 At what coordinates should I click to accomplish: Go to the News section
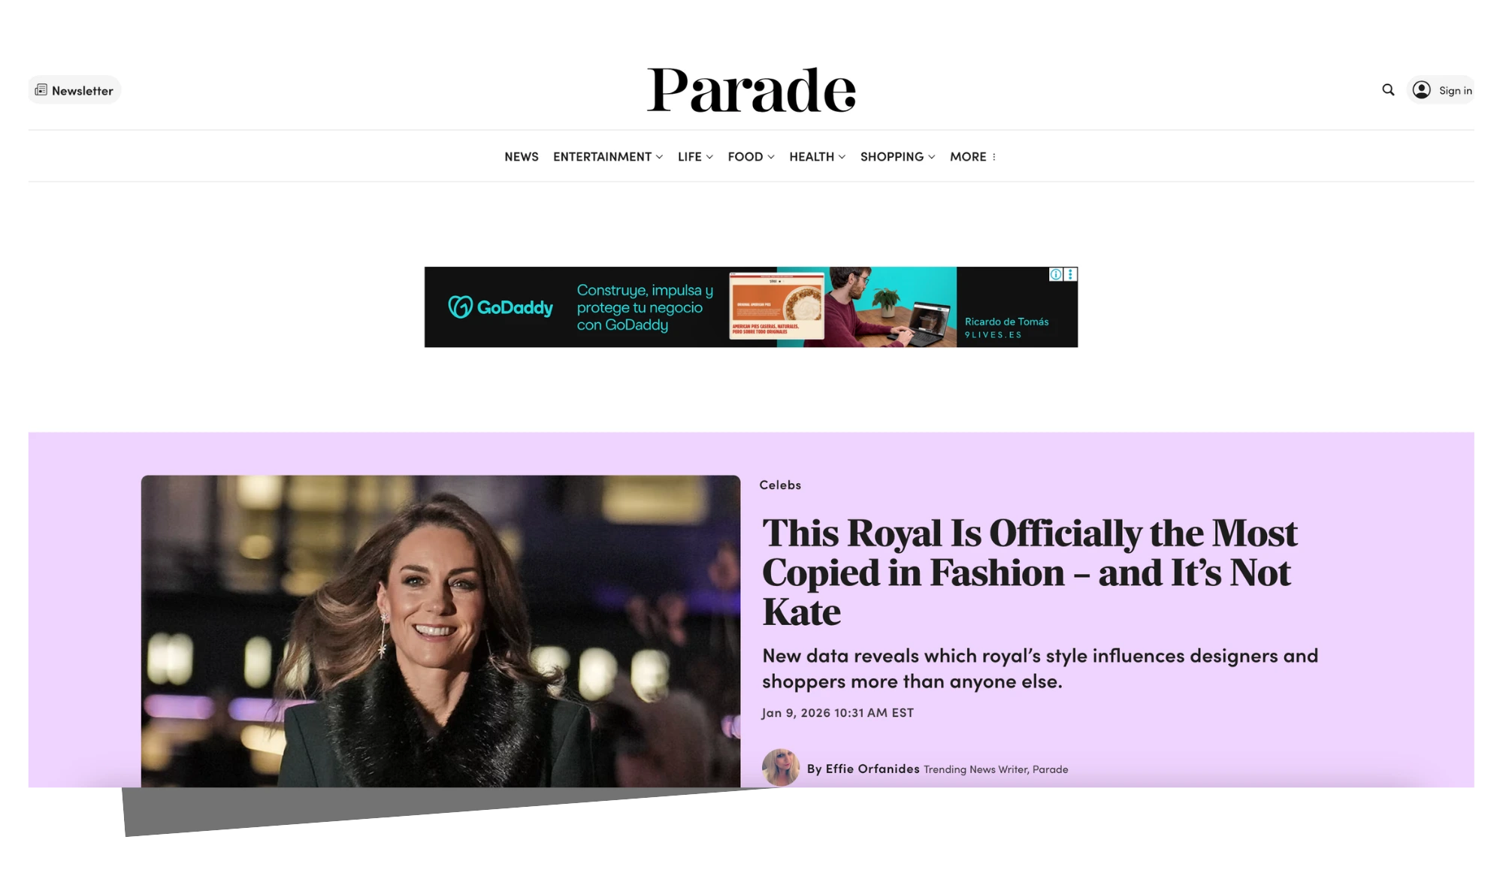pos(522,156)
